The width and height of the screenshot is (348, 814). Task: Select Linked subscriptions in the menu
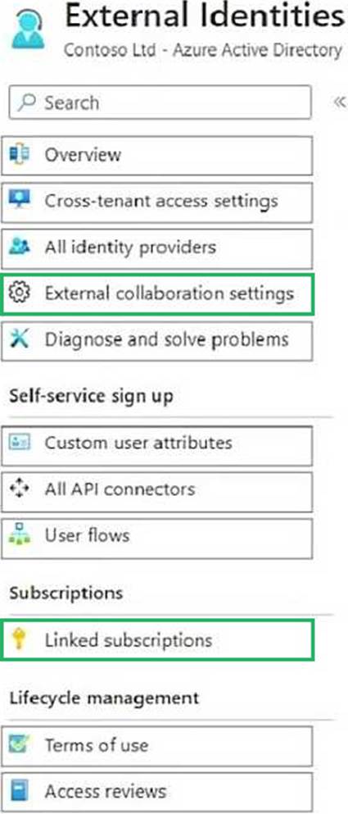[x=156, y=640]
